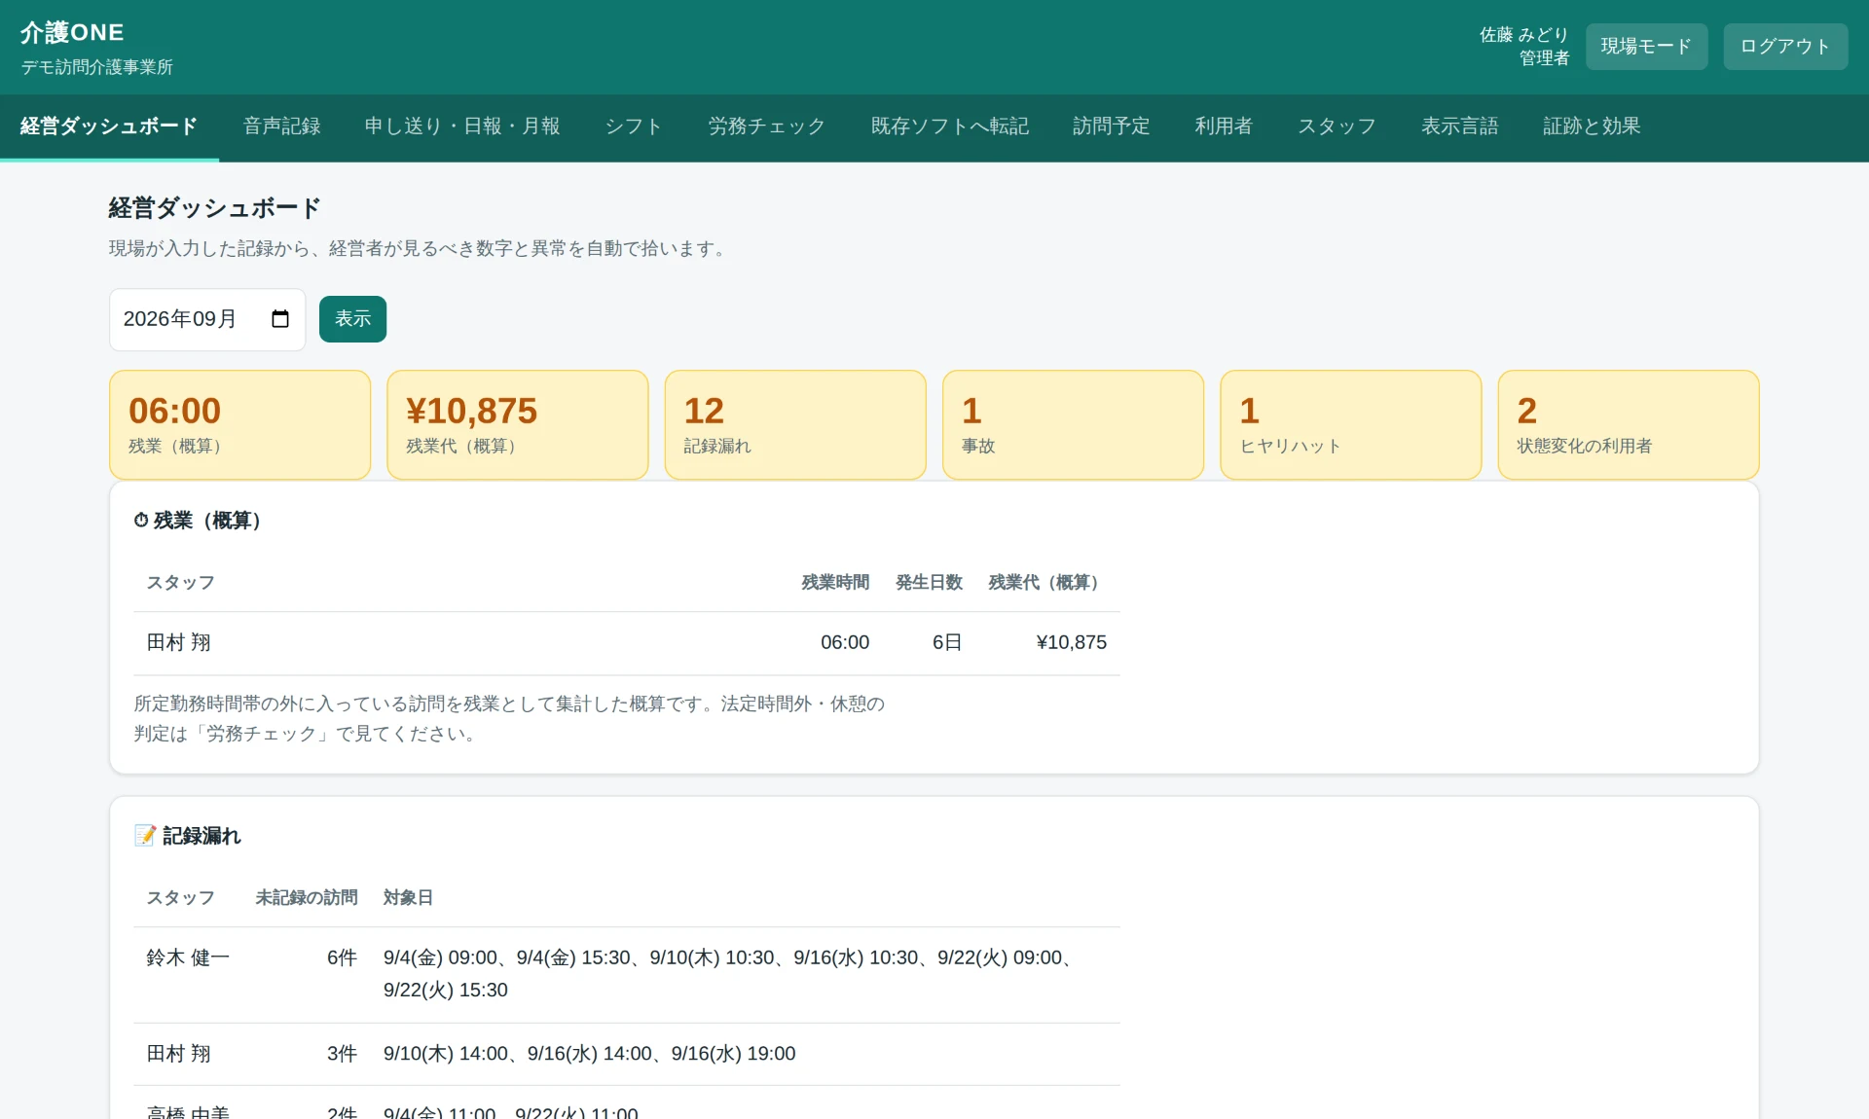1869x1119 pixels.
Task: Select the 既存ソフトへ転記 tab
Action: [950, 126]
